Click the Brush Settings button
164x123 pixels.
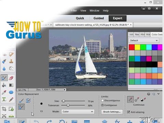tap(112, 112)
